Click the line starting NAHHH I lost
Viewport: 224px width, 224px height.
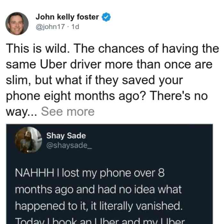90,173
